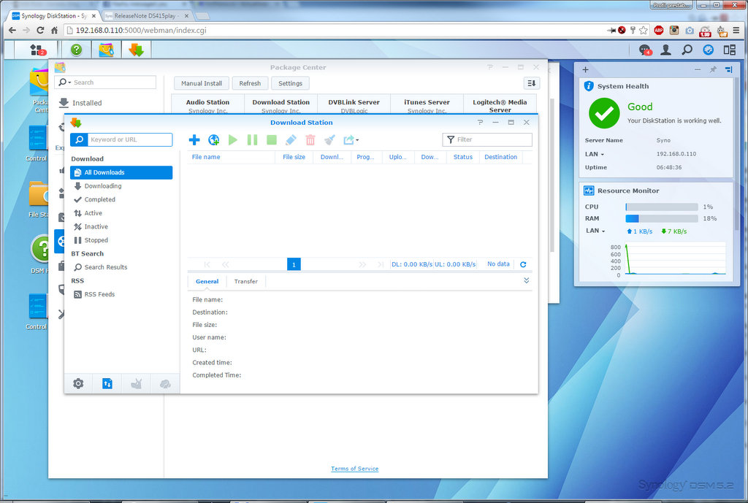Reload the page with browser refresh button
Screen dimensions: 748x503
(x=40, y=30)
